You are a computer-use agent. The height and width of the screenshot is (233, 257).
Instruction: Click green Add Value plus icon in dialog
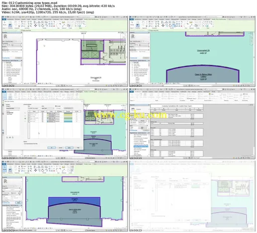tap(25, 118)
